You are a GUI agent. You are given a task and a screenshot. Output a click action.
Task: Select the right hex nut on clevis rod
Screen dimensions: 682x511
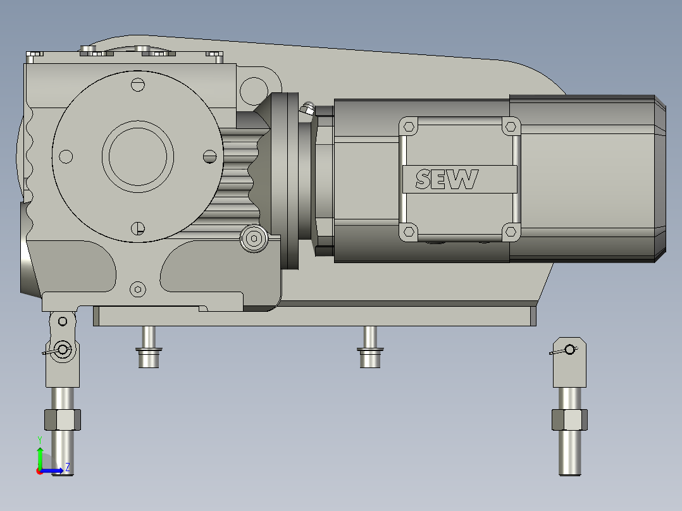pos(569,420)
